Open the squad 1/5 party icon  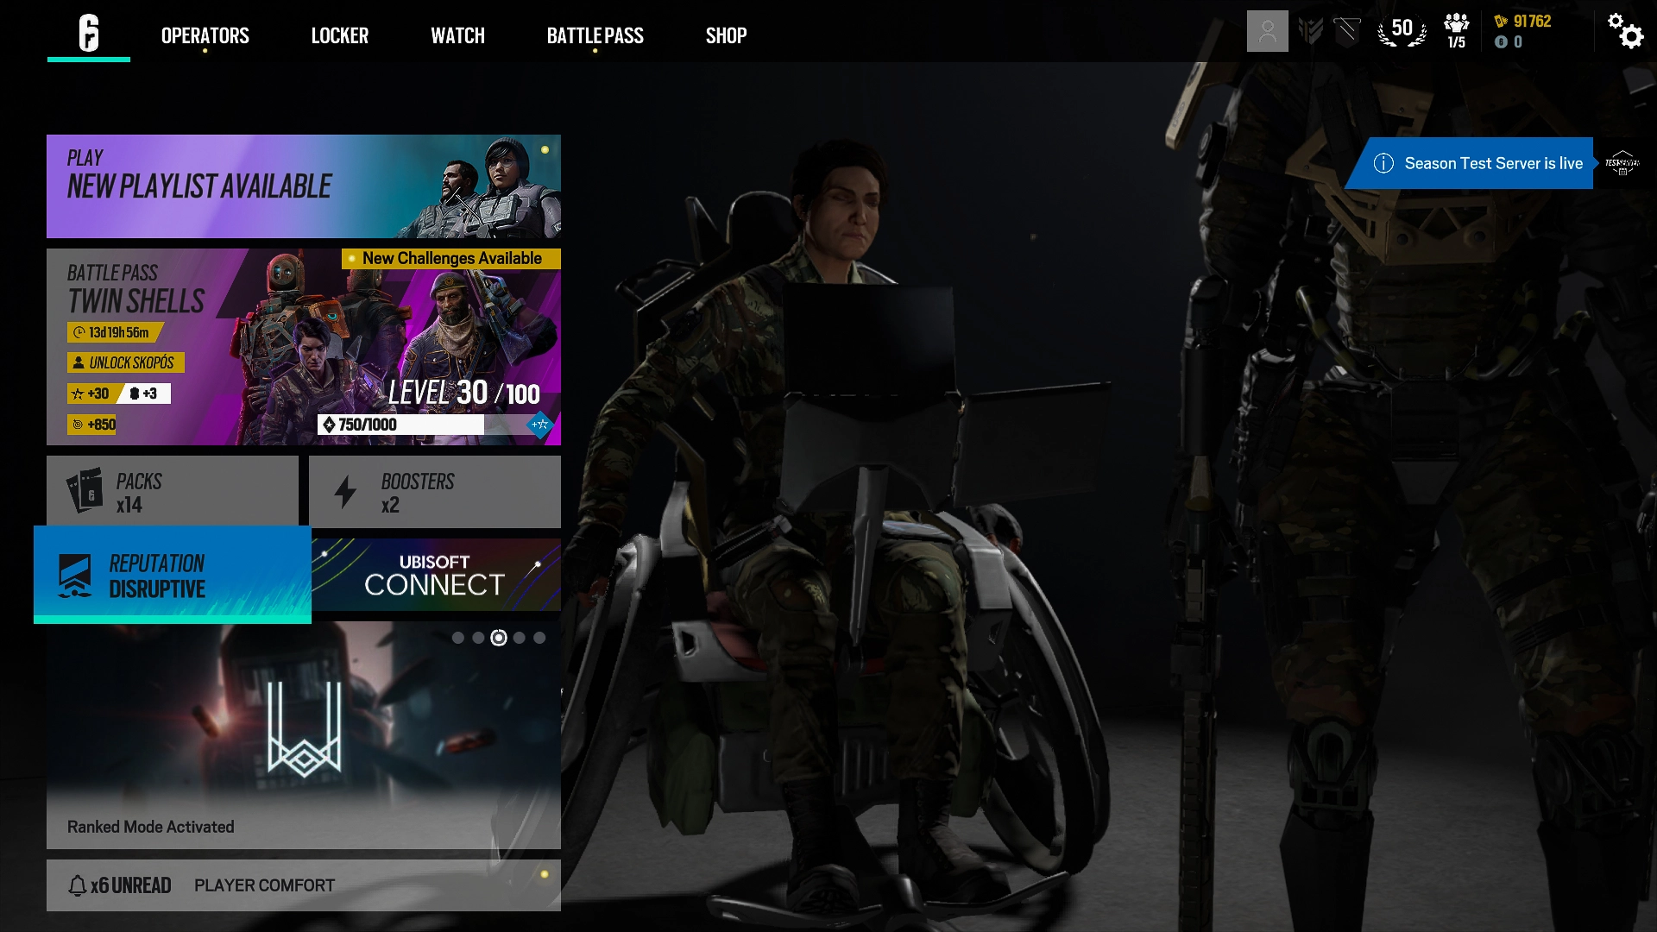click(1457, 31)
